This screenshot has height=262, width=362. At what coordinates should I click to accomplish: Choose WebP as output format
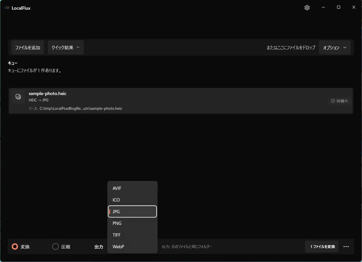pos(132,247)
